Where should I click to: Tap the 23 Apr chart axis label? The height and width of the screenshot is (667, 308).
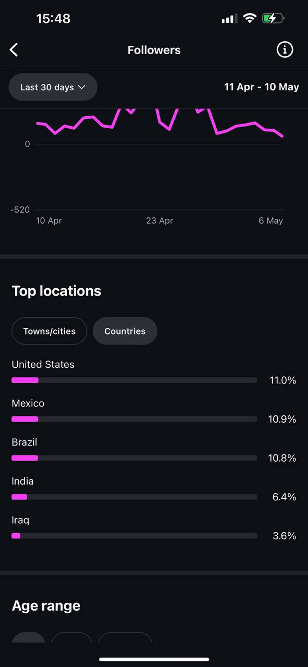159,220
